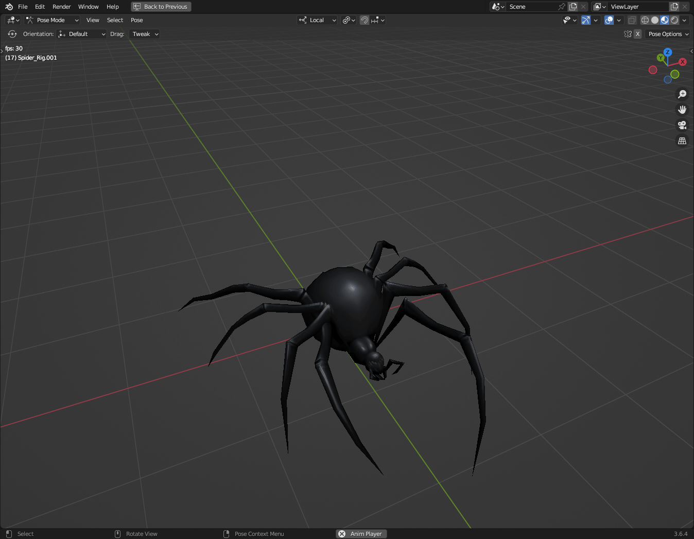Image resolution: width=694 pixels, height=539 pixels.
Task: Switch to wireframe shading mode
Action: [x=645, y=20]
